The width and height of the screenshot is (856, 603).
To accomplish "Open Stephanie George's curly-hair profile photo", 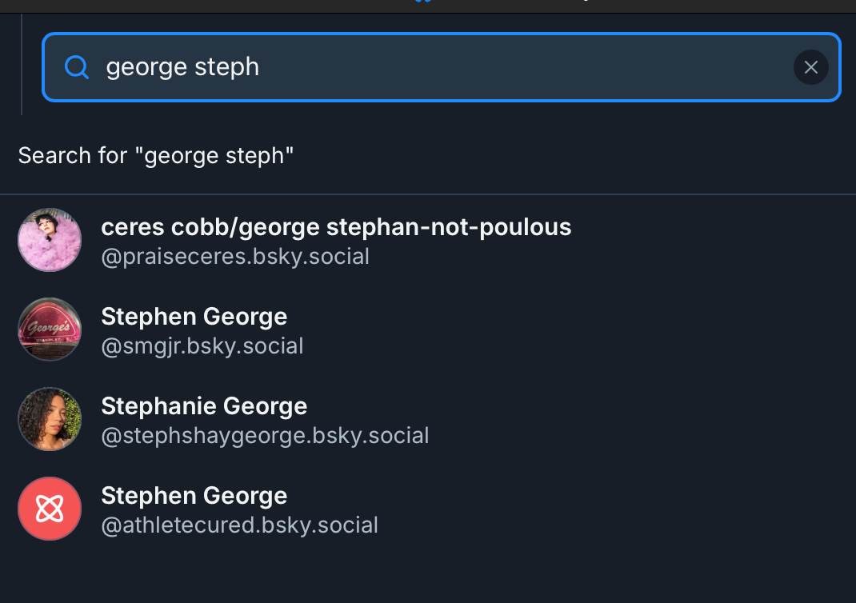I will pyautogui.click(x=50, y=419).
